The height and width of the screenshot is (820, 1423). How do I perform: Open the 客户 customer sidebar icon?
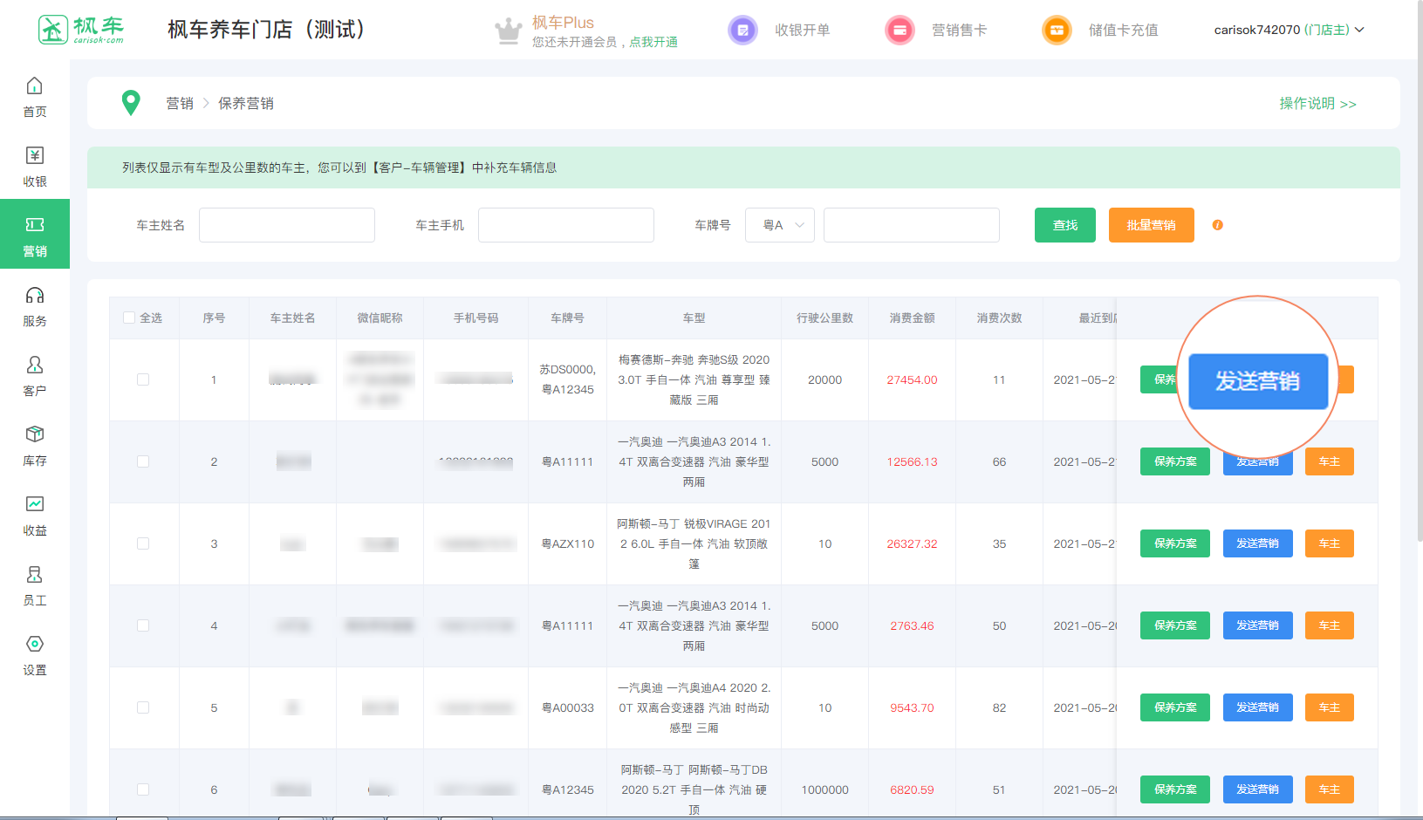[x=34, y=366]
